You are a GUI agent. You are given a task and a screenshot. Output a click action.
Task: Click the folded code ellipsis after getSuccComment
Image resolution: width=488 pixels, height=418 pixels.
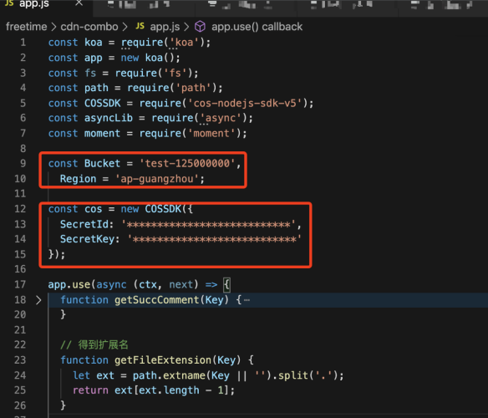click(247, 300)
